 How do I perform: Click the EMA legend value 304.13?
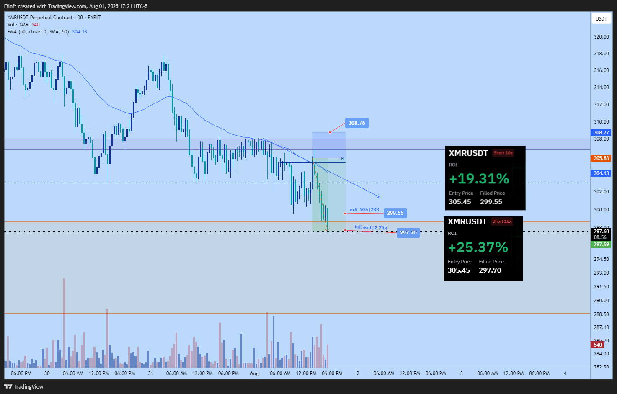[x=80, y=32]
